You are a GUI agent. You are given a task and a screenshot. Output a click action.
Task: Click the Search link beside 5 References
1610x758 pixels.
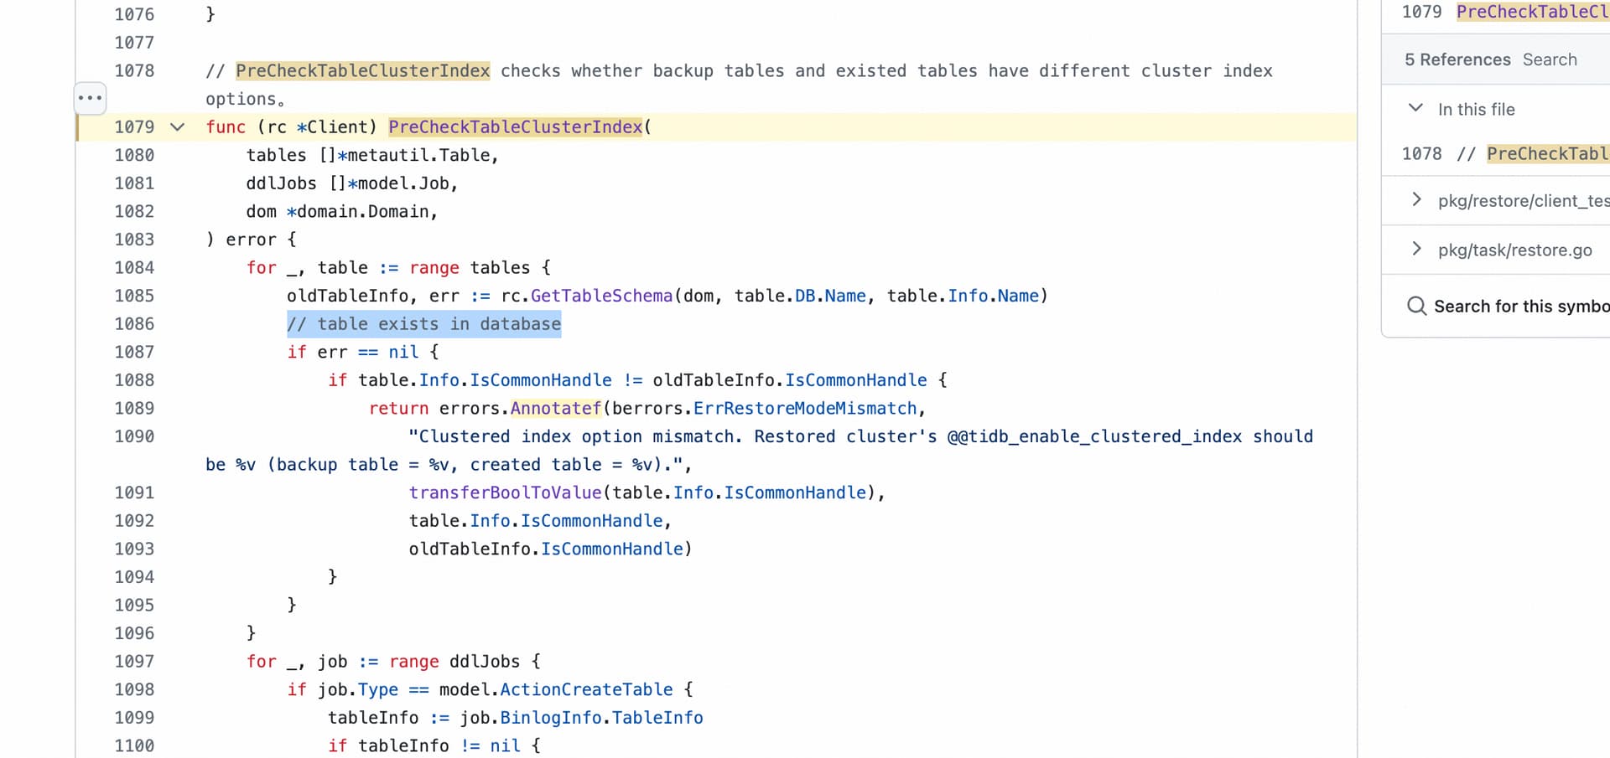(1549, 59)
